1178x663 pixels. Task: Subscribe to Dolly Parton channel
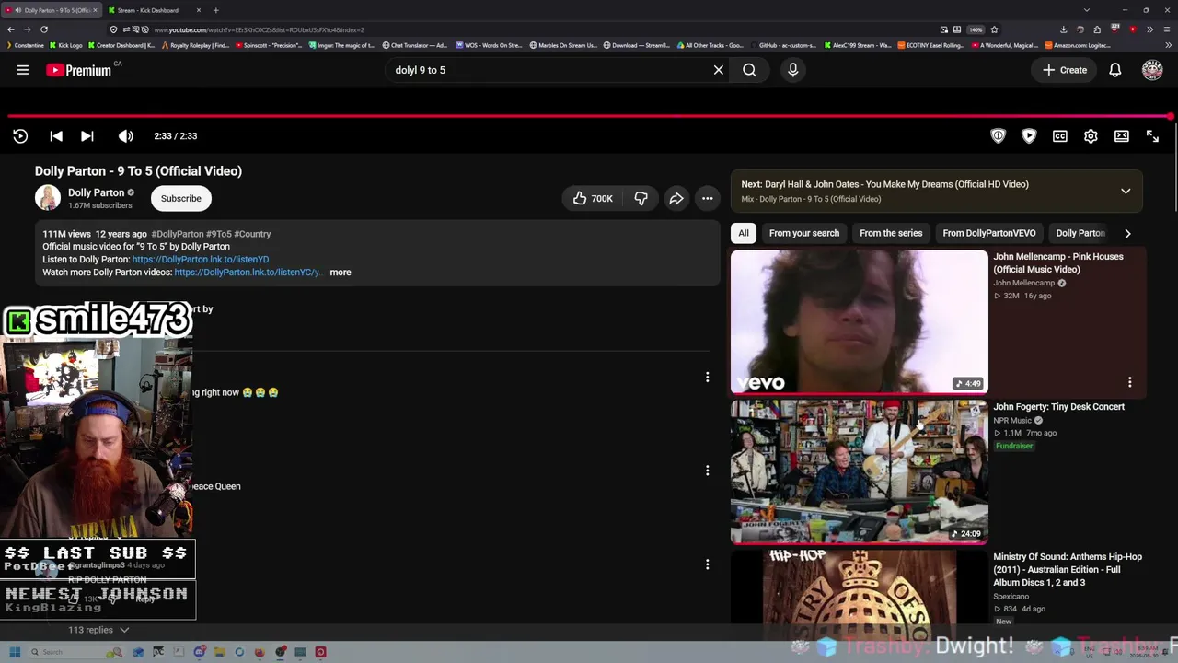[180, 198]
